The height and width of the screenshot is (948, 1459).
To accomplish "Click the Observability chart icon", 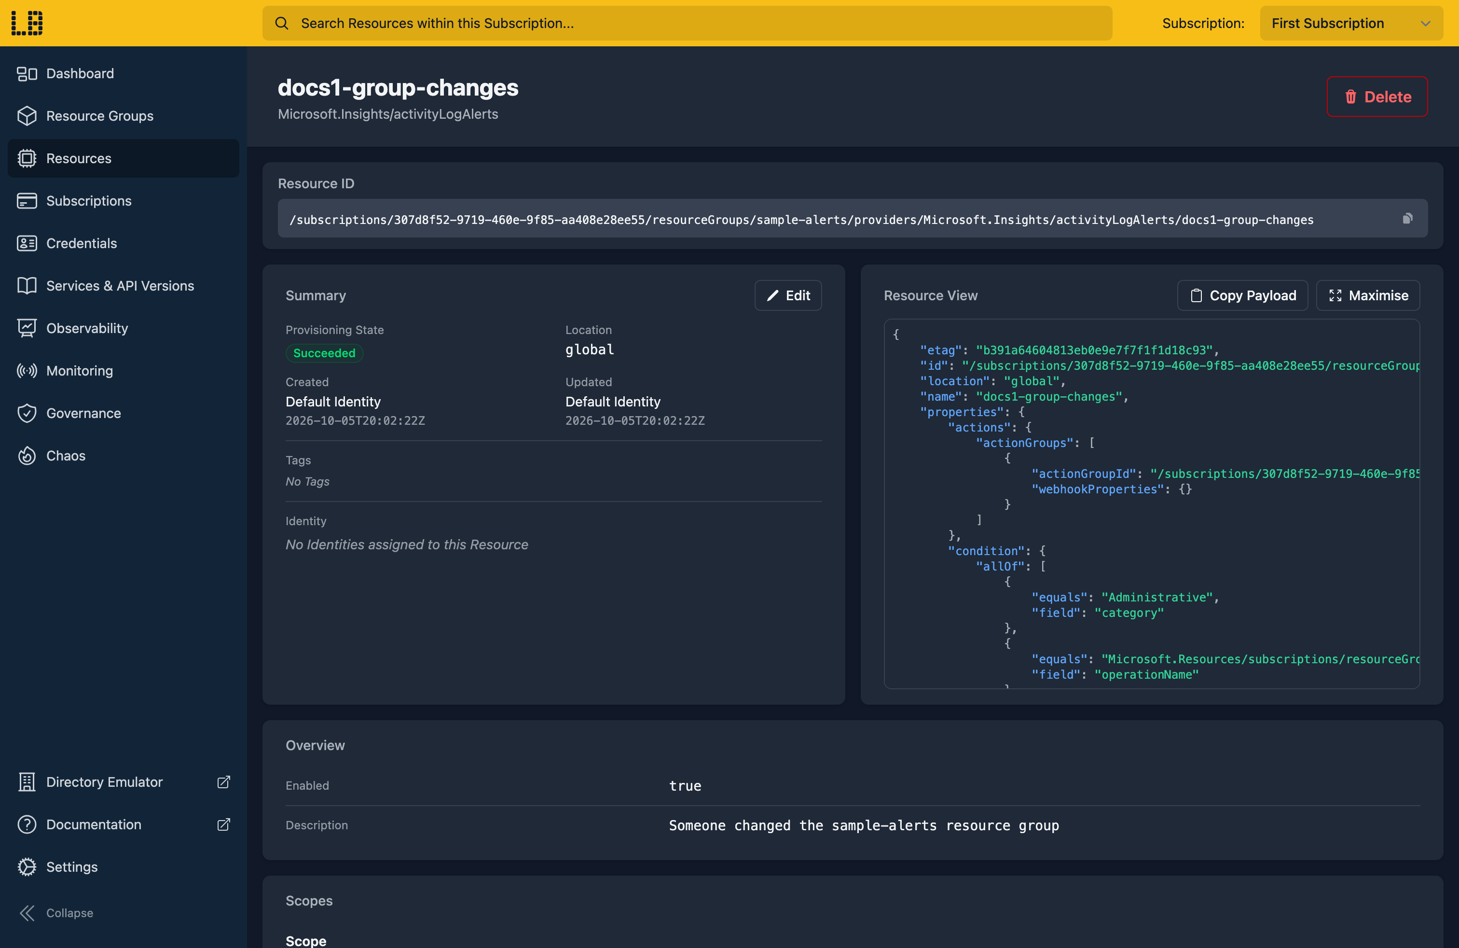I will 27,328.
